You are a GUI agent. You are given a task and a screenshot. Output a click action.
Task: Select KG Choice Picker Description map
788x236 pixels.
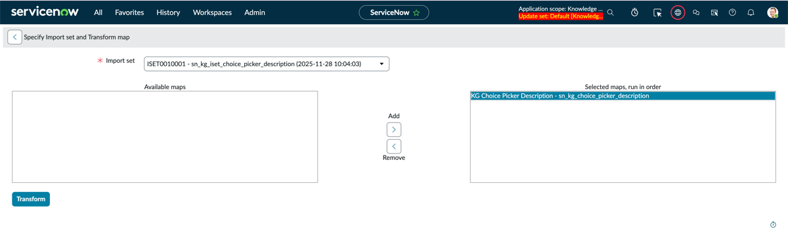[623, 96]
